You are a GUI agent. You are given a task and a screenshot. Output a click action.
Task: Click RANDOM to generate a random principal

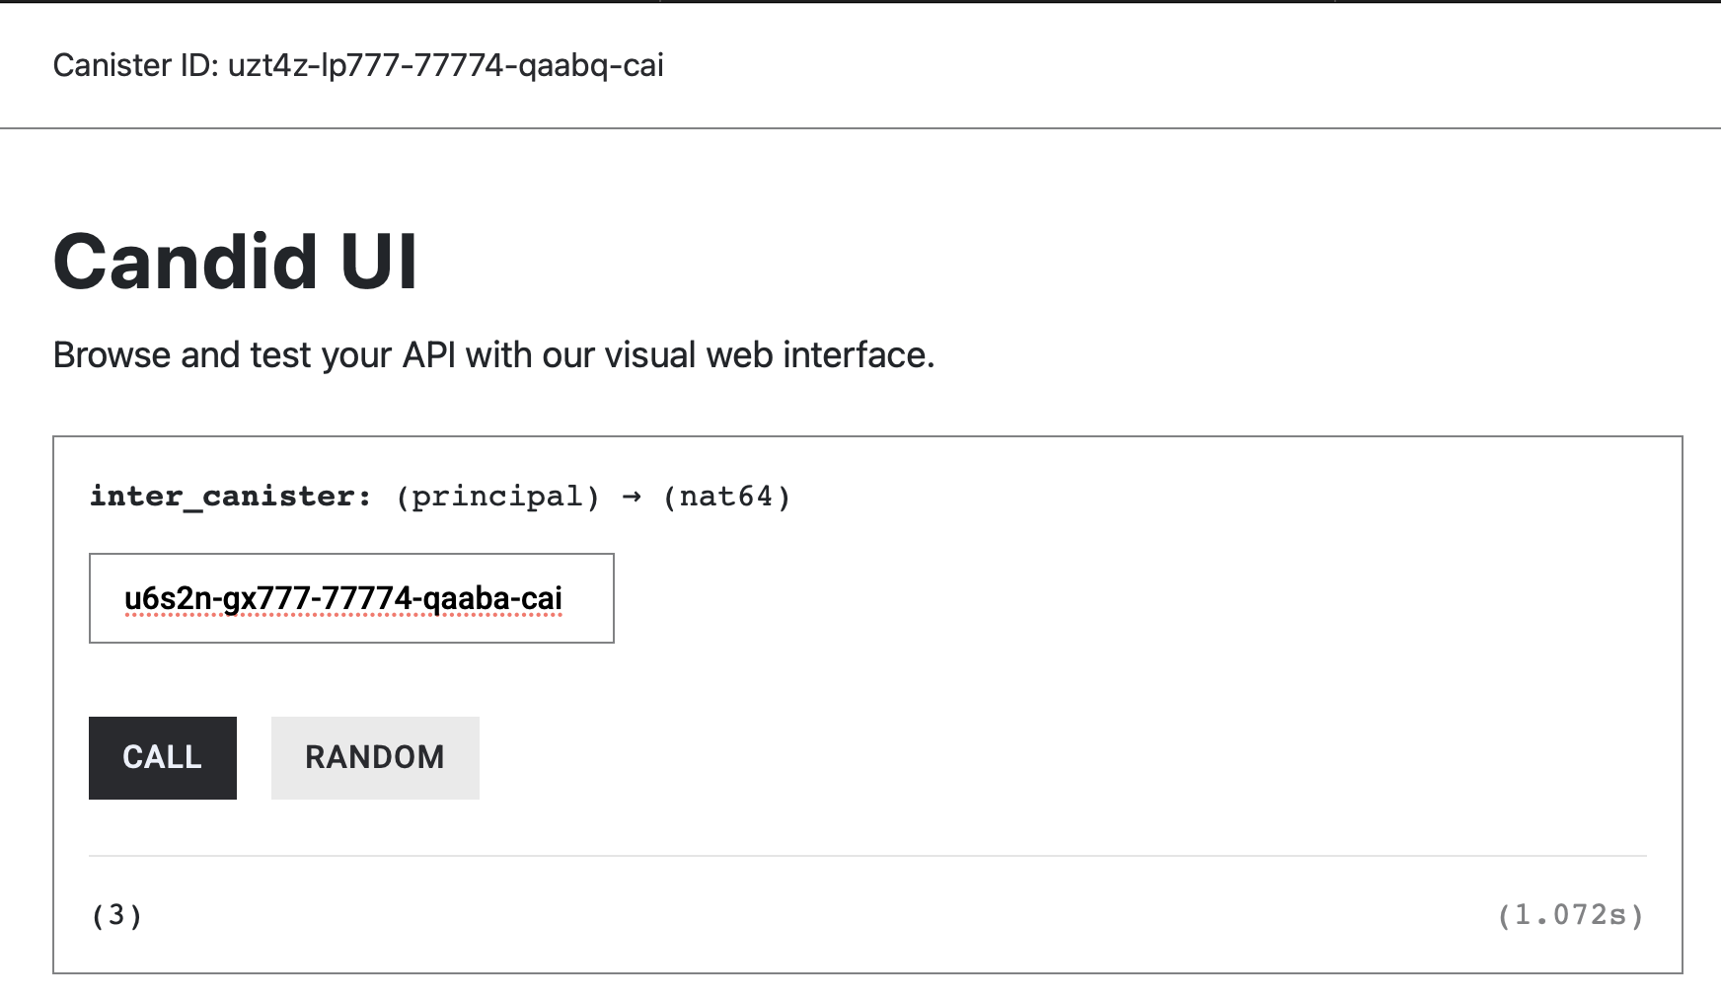[374, 757]
